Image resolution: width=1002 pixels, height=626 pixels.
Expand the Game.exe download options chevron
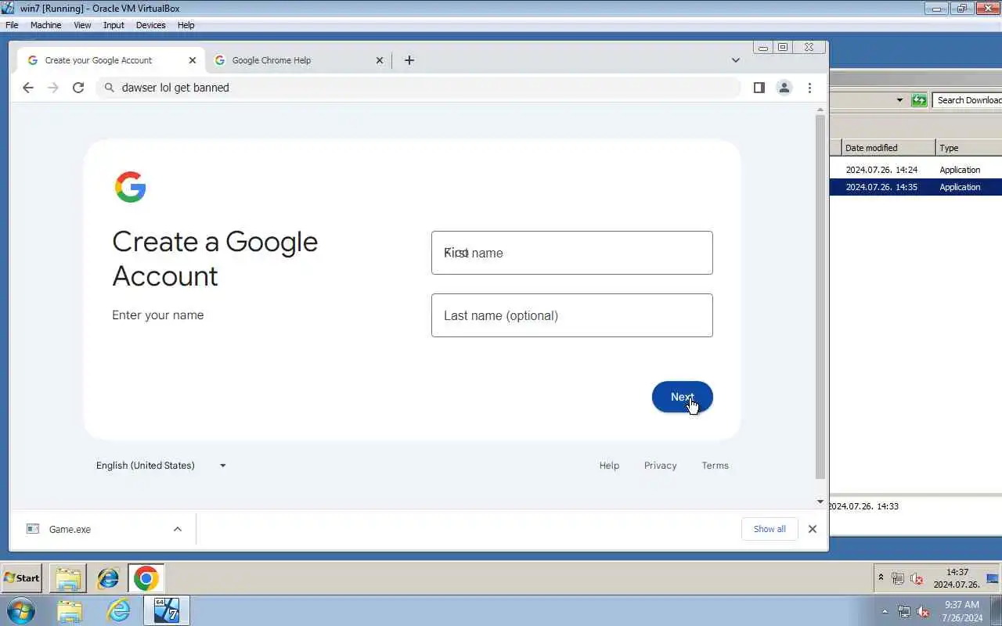(x=178, y=529)
